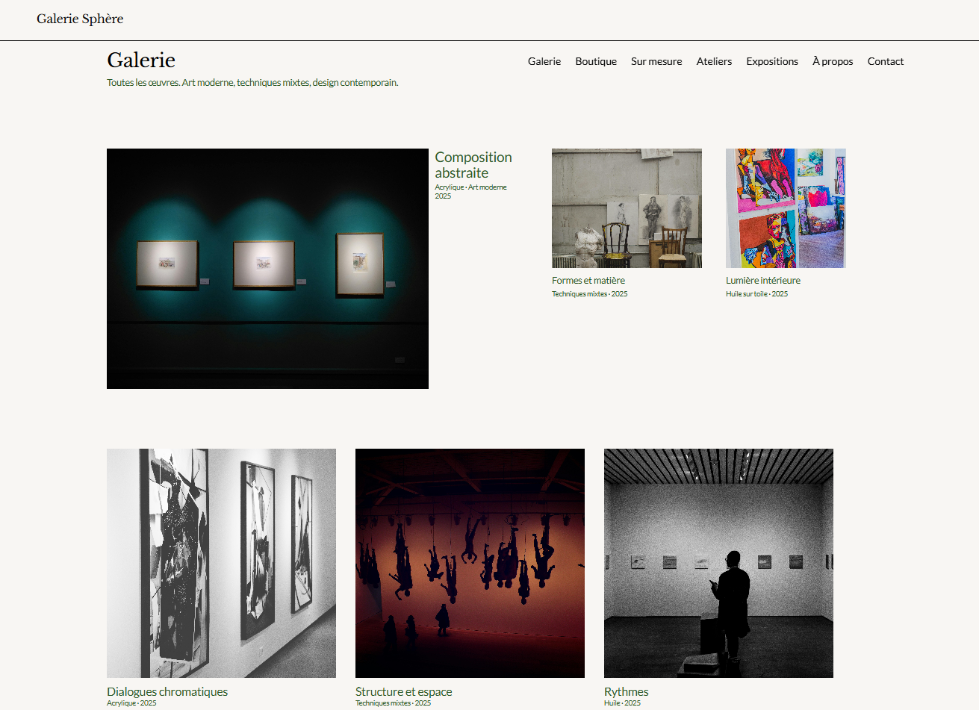Open the Rythmes artwork link
979x710 pixels.
click(x=626, y=691)
